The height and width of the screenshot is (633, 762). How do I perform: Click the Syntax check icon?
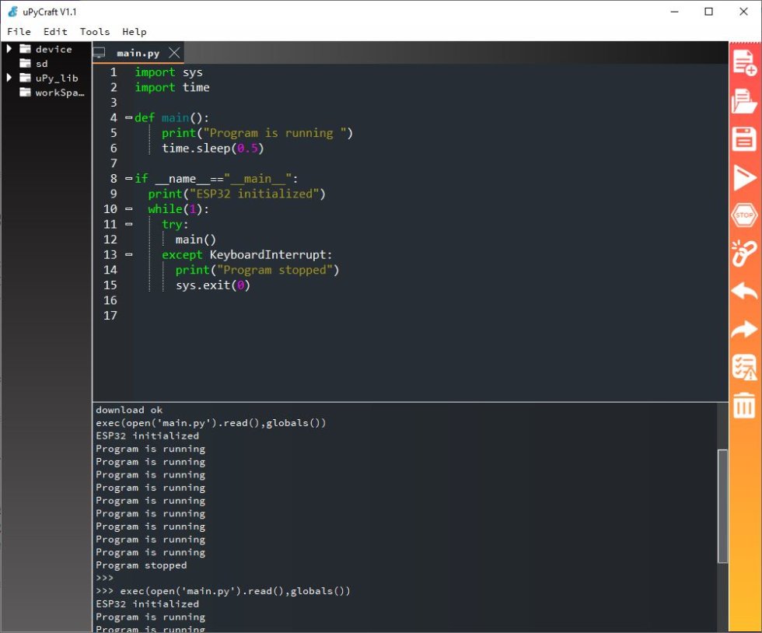[744, 367]
